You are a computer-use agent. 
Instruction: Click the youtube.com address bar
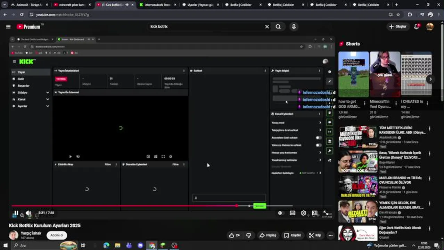(208, 15)
